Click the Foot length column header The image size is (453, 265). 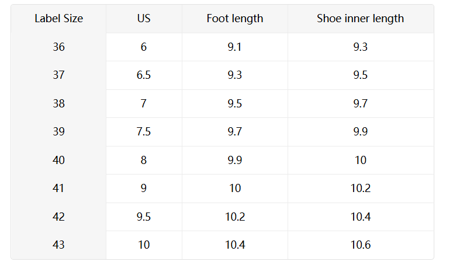point(234,19)
